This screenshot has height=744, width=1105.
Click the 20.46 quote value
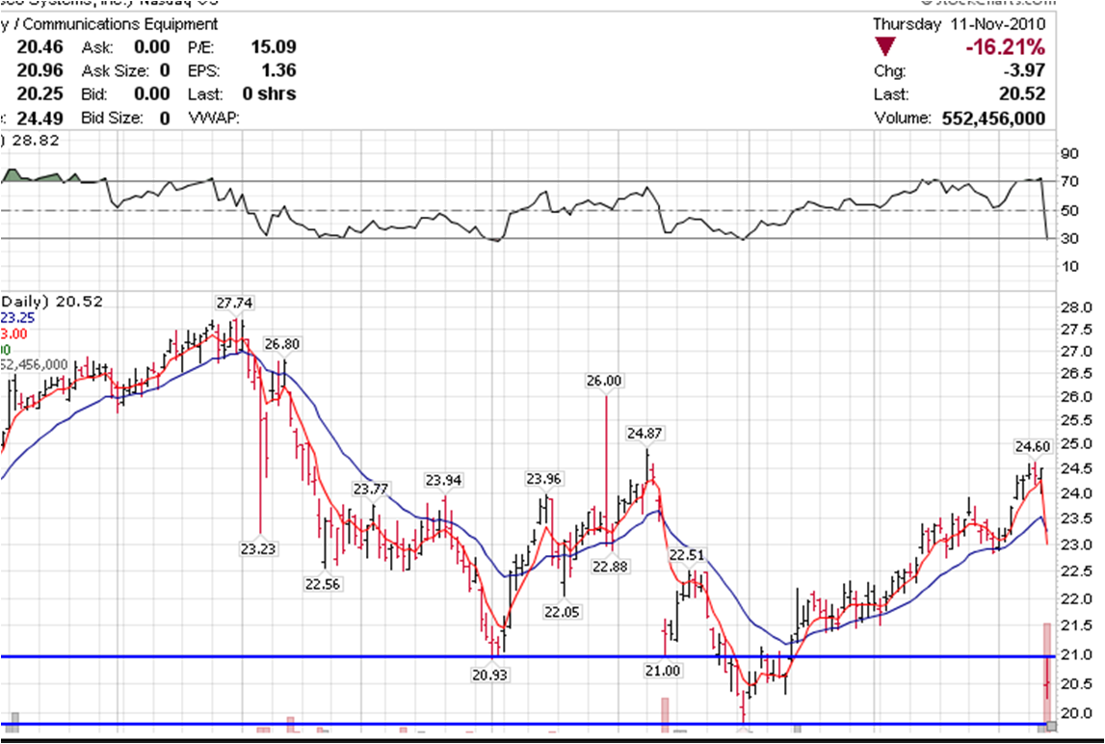tap(39, 47)
